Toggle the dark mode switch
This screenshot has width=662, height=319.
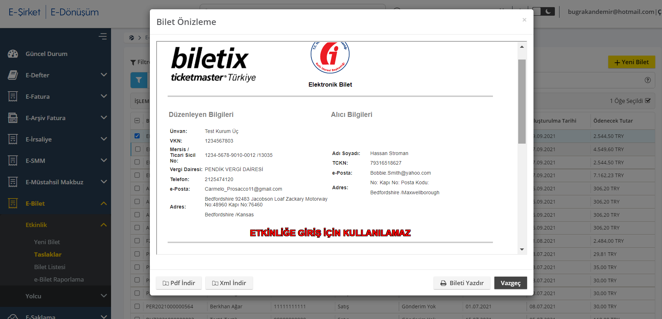point(543,11)
